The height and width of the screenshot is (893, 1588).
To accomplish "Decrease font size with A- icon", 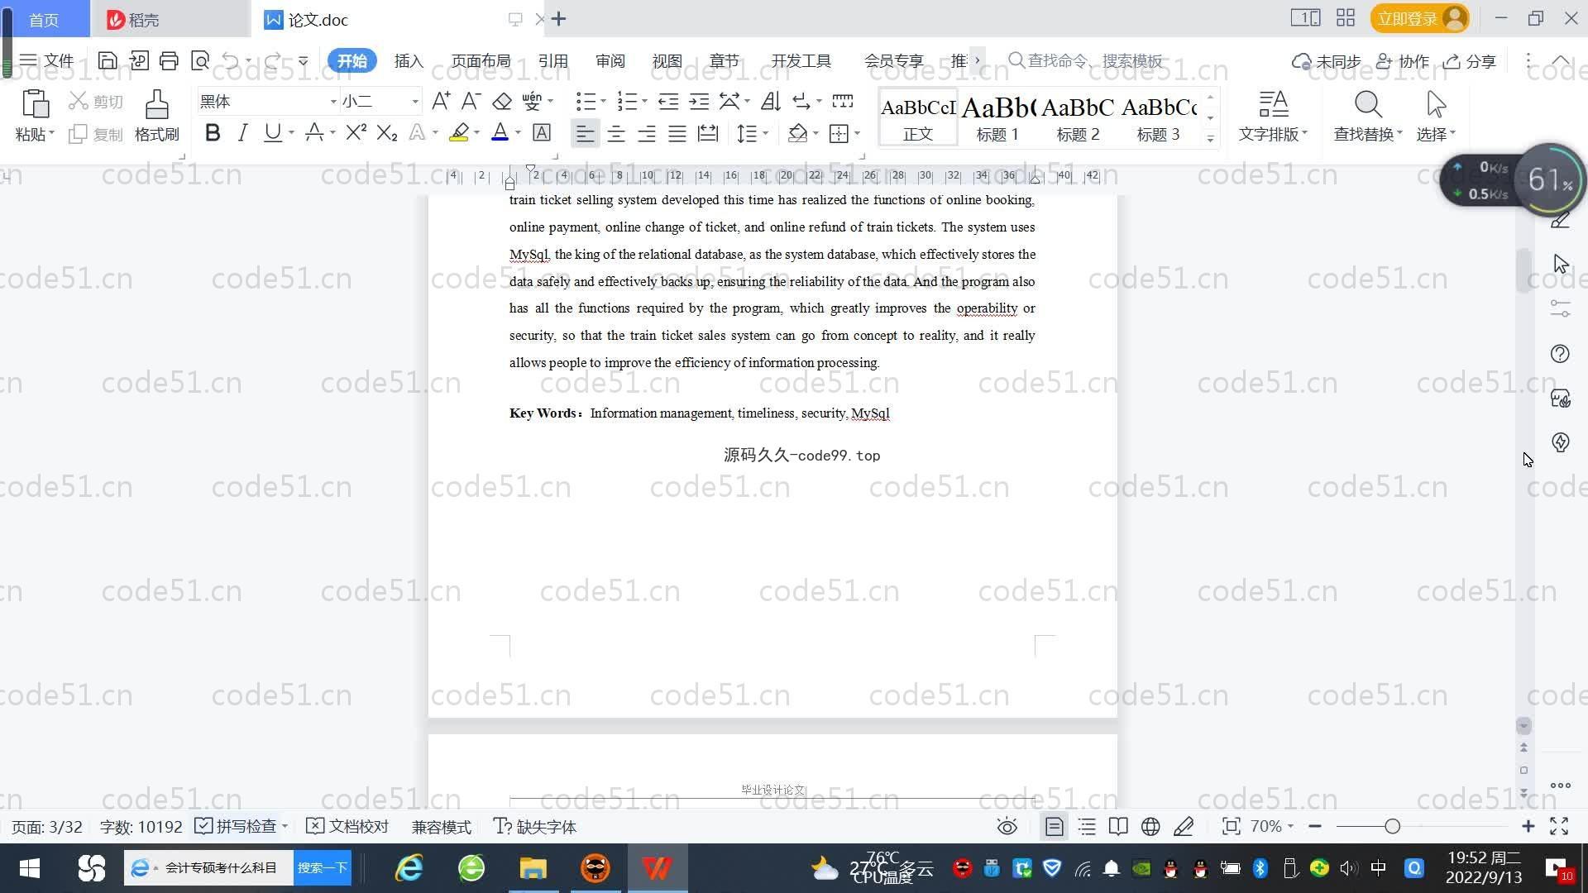I will (471, 101).
